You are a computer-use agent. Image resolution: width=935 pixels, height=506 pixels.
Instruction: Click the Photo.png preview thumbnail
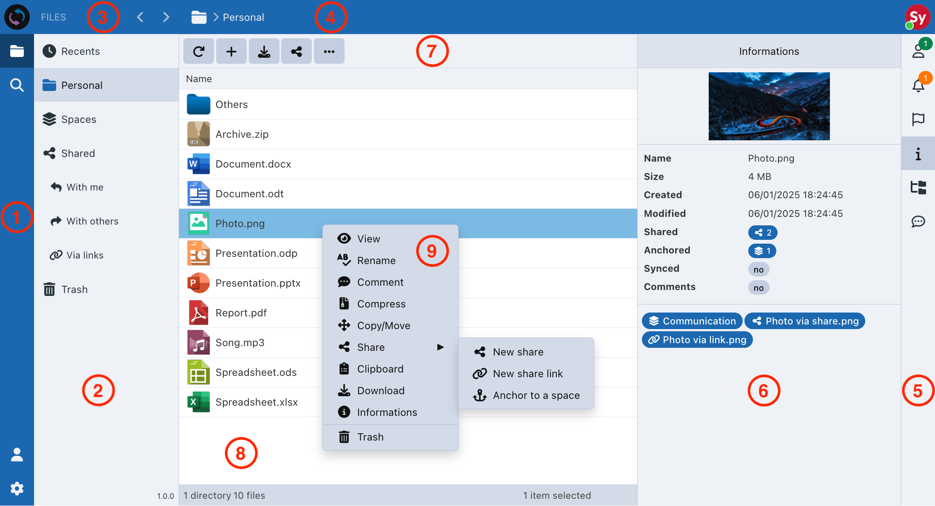click(769, 106)
